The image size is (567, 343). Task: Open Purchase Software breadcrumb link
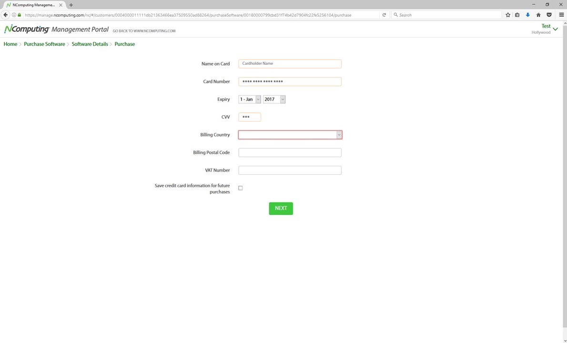coord(44,44)
